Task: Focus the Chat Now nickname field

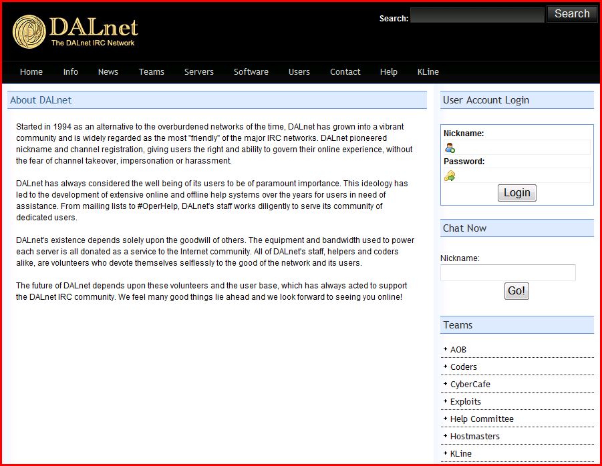Action: tap(508, 272)
